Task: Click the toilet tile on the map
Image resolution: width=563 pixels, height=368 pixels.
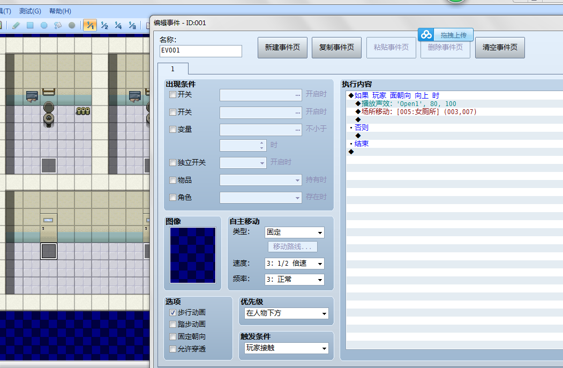Action: pyautogui.click(x=49, y=114)
